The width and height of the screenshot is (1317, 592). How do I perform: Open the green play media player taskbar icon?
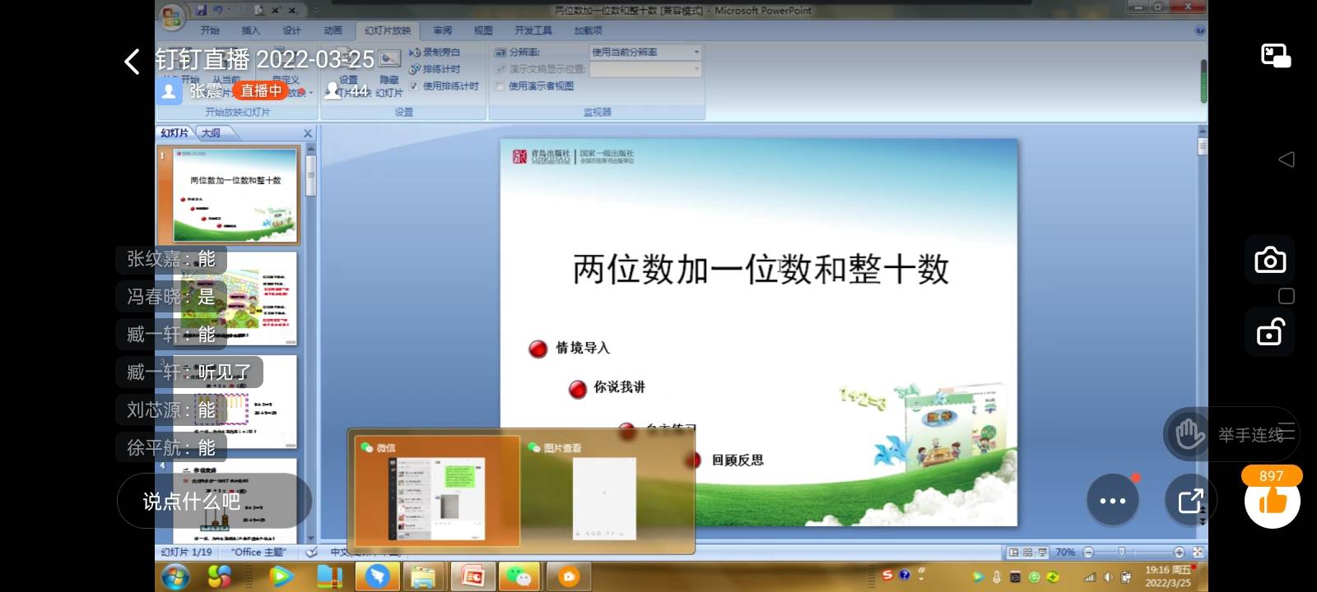click(x=281, y=577)
